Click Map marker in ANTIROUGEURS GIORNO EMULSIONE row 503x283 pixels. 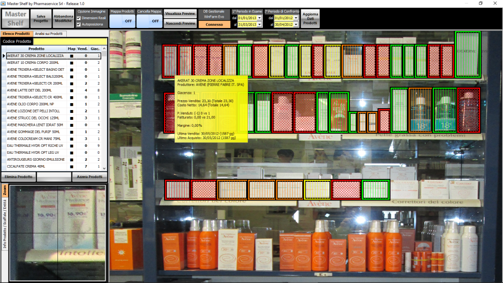point(72,160)
